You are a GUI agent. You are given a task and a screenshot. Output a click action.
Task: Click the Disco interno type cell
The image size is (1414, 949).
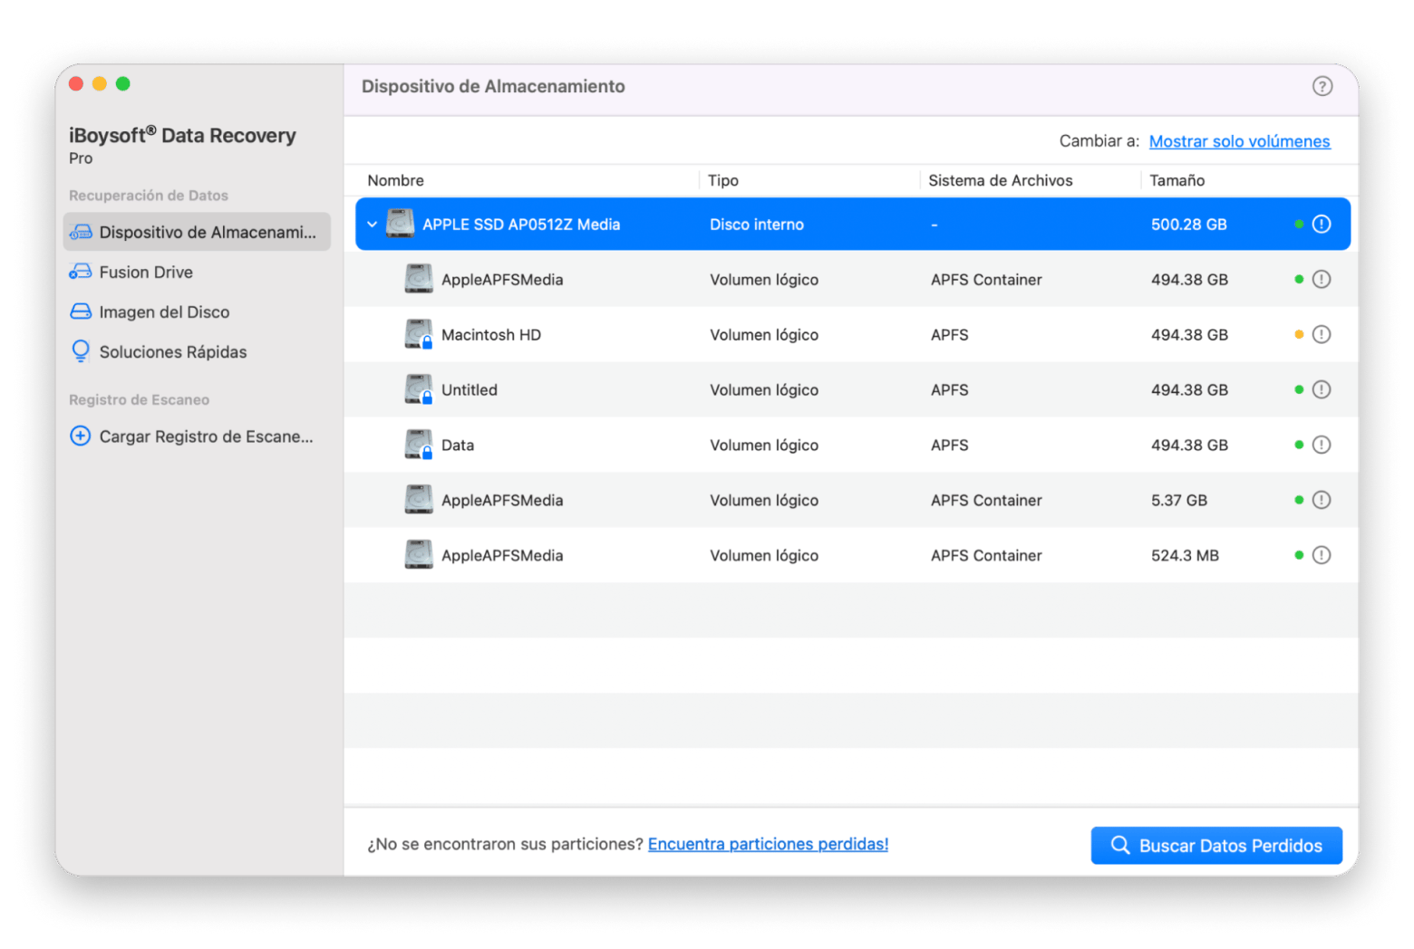(757, 224)
